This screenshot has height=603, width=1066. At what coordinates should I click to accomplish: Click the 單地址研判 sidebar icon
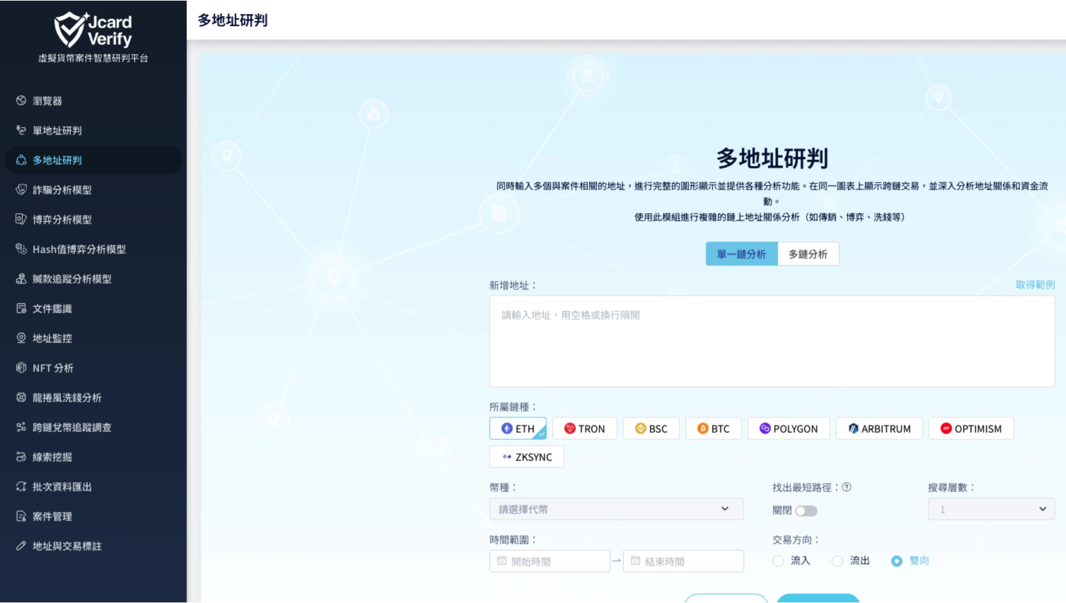point(21,130)
